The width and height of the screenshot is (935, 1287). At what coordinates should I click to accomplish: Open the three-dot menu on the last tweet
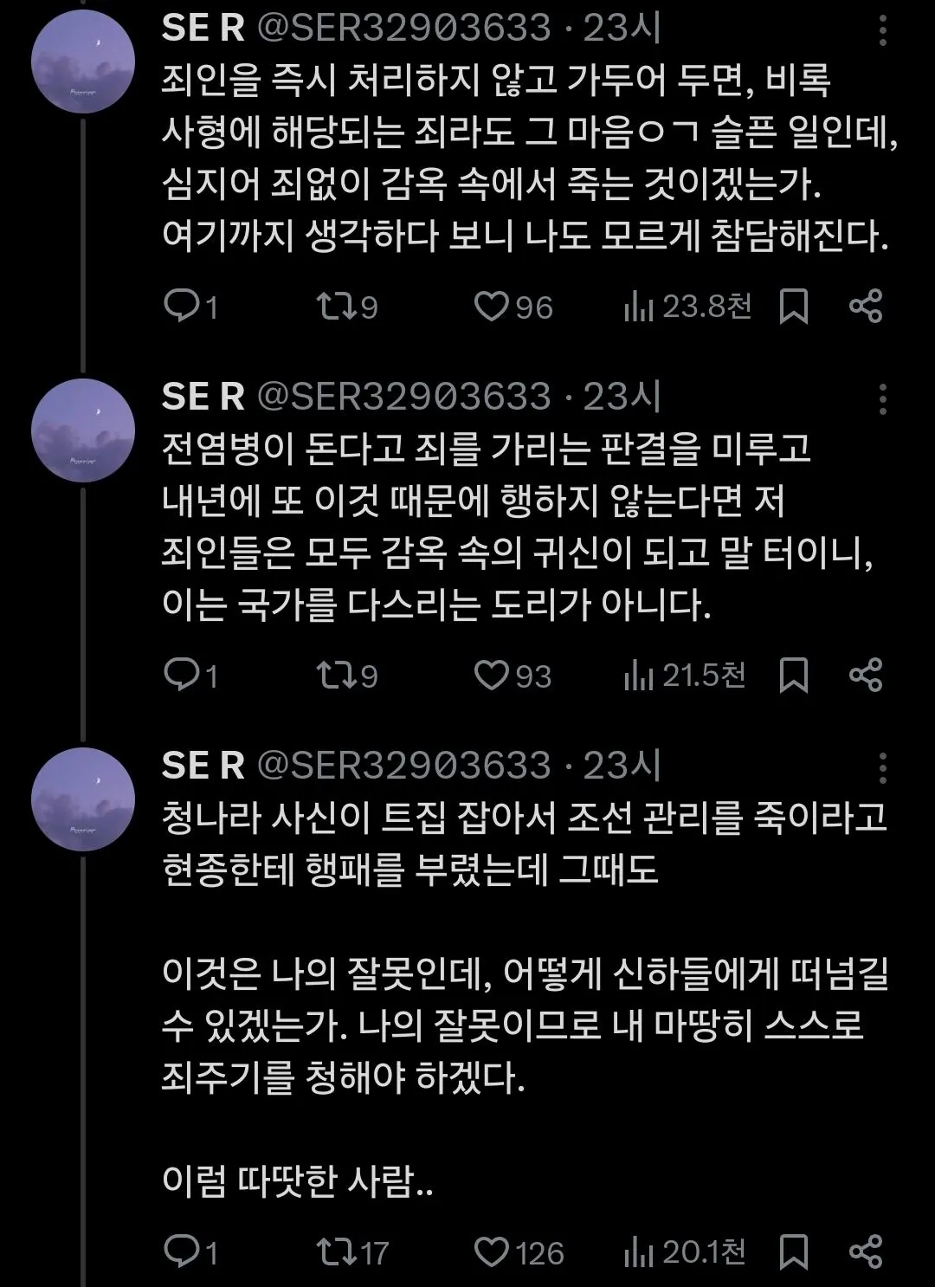[883, 766]
